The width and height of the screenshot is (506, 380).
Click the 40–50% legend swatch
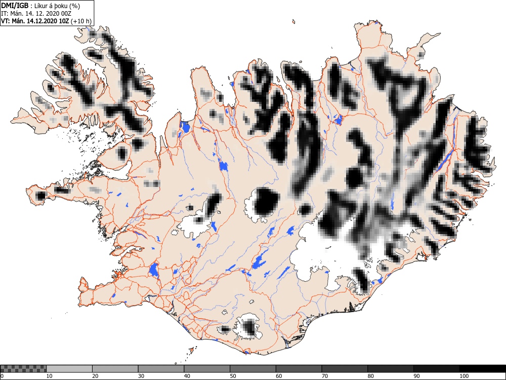coord(207,369)
